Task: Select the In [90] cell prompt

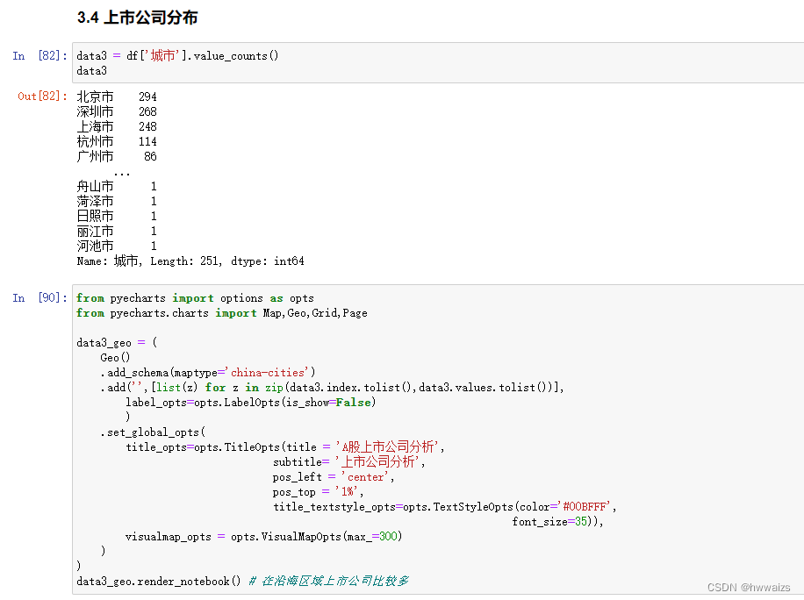Action: pos(40,297)
